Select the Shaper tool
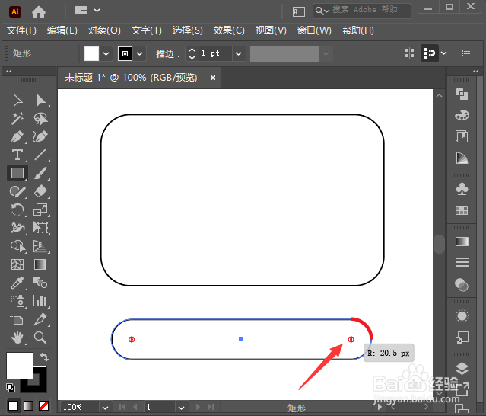Viewport: 486px width, 416px height. point(17,191)
